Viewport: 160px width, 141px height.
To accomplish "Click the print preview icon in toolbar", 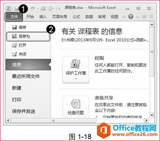I will coord(50,8).
